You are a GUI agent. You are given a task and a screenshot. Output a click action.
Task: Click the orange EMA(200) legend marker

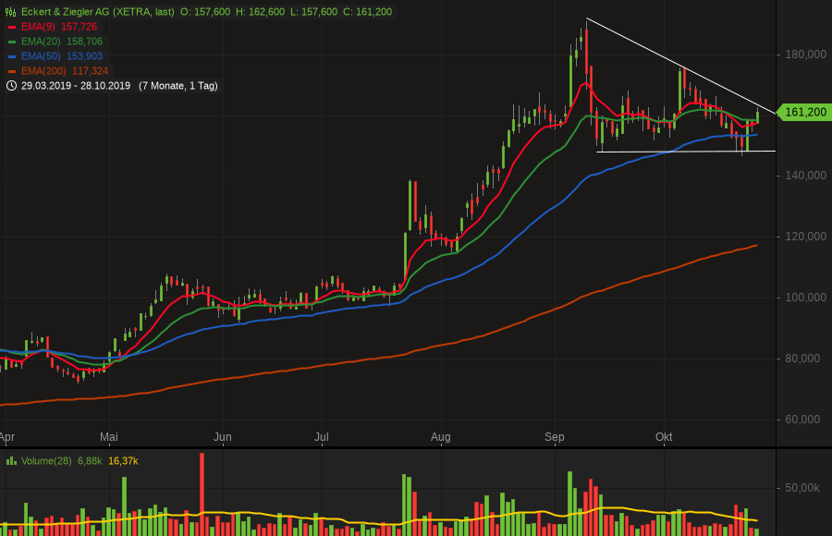pos(12,71)
